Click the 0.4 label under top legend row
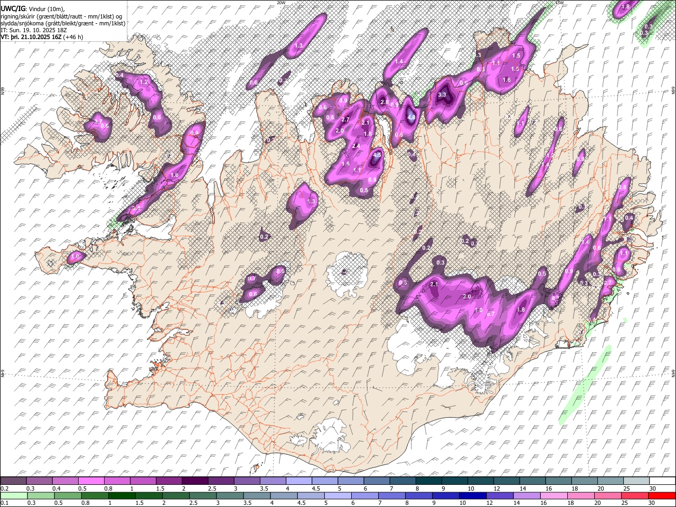This screenshot has height=507, width=676. tap(57, 489)
